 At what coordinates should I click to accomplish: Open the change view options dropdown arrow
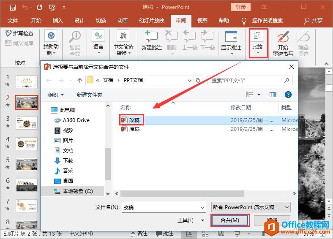(x=259, y=95)
